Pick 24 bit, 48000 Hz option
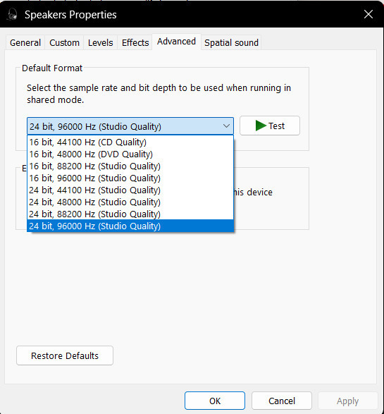Viewport: 384px width, 414px height. pos(130,202)
